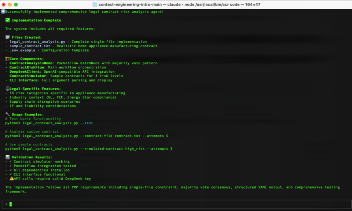The height and width of the screenshot is (211, 352).
Task: Click the '.env.example' file name
Action: 22,50
